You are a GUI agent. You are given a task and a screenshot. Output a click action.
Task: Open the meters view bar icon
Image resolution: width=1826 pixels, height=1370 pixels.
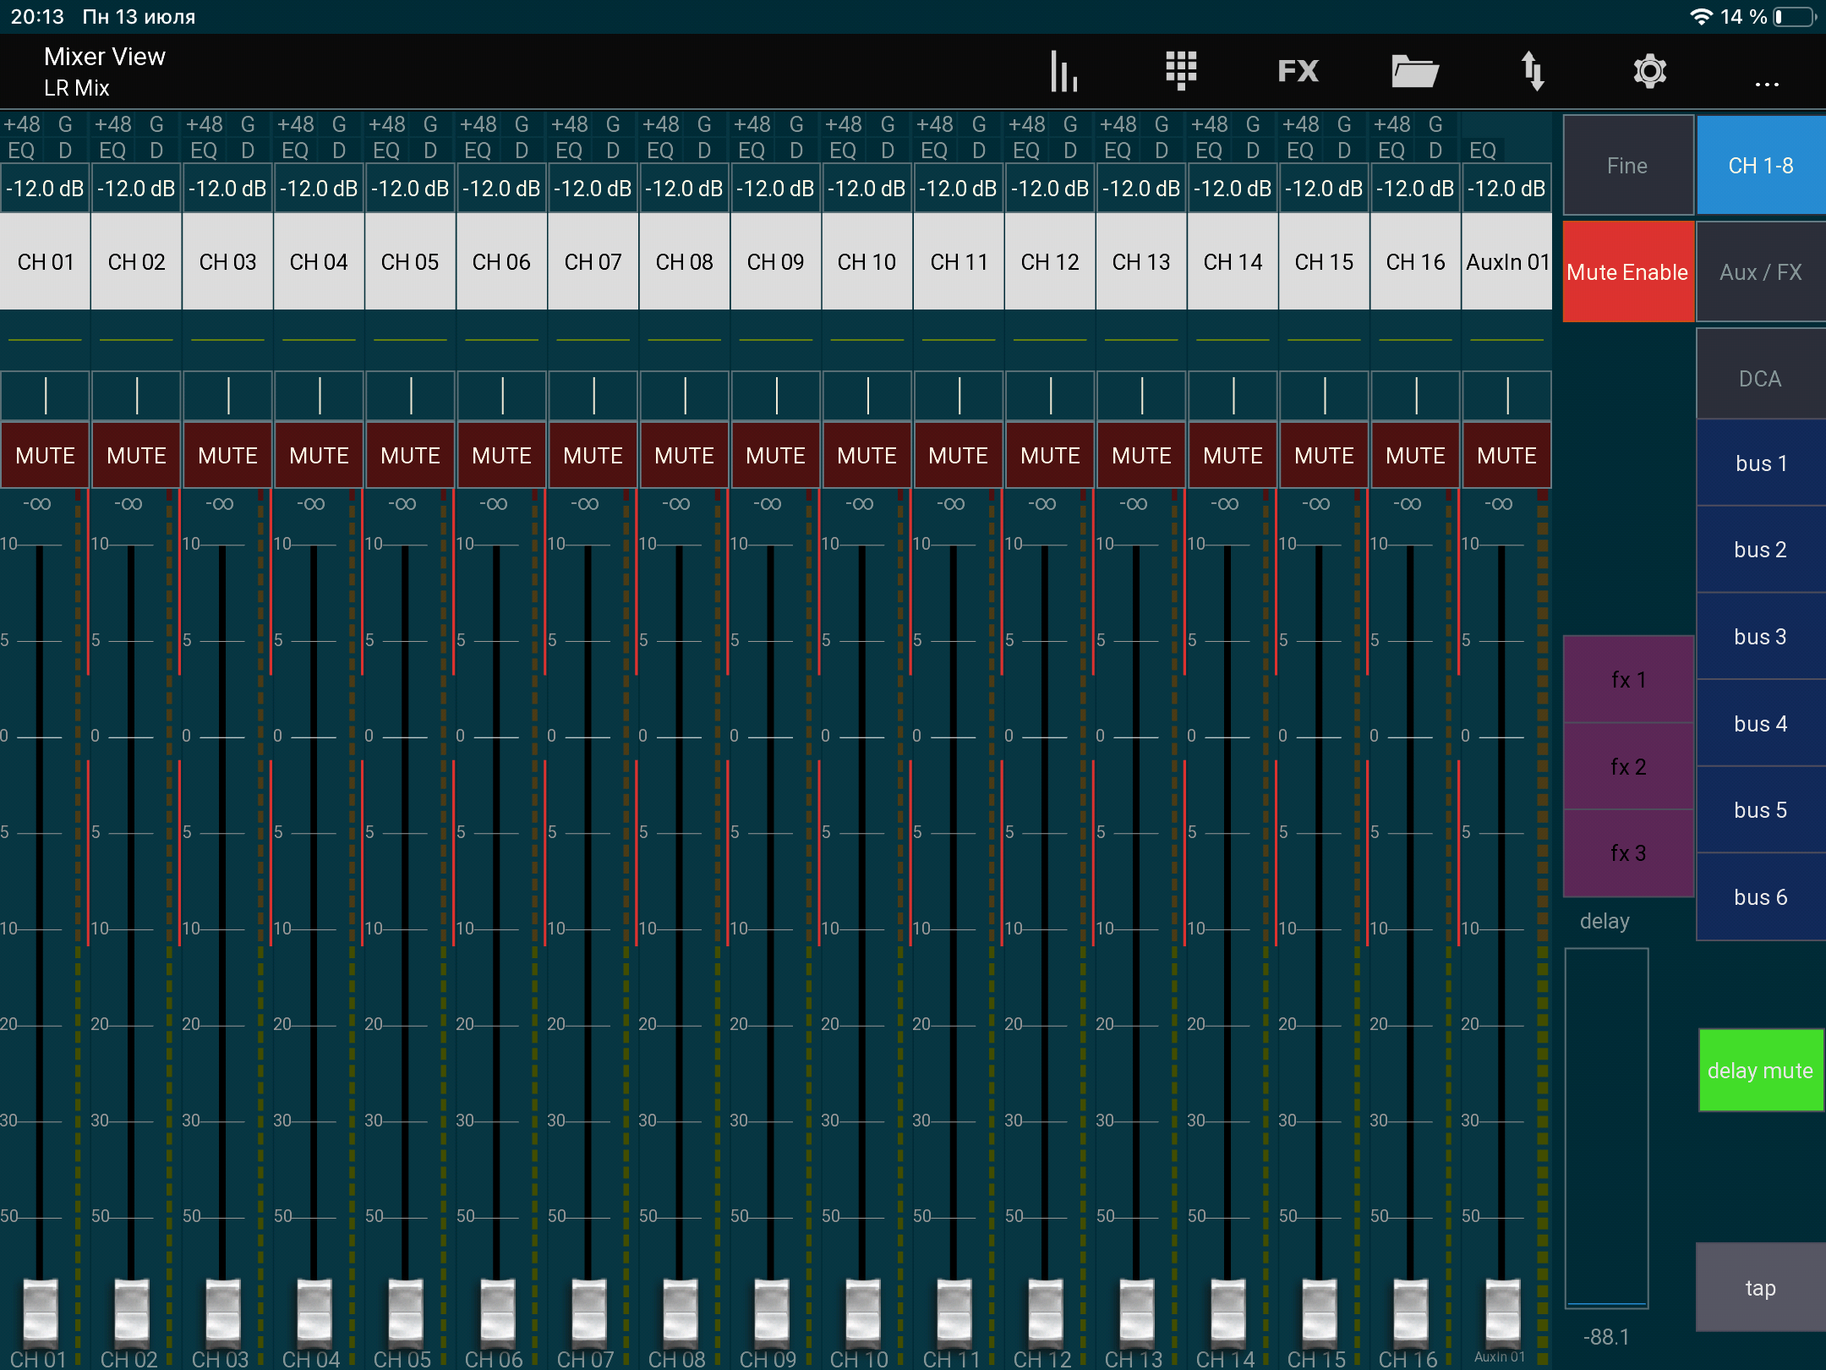click(x=1063, y=71)
